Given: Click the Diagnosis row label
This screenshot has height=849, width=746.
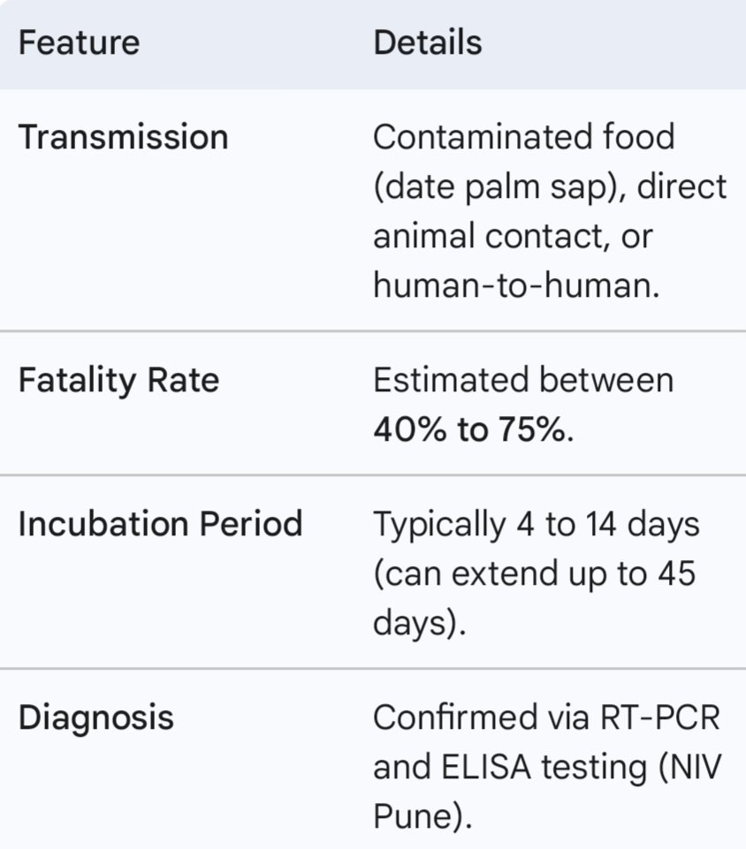Looking at the screenshot, I should [95, 717].
